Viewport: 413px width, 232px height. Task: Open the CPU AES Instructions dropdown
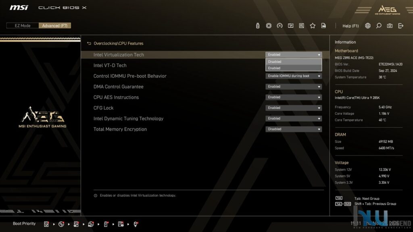click(x=294, y=97)
